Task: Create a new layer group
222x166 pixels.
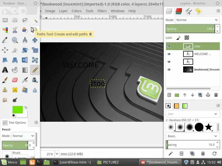Action: (177, 95)
